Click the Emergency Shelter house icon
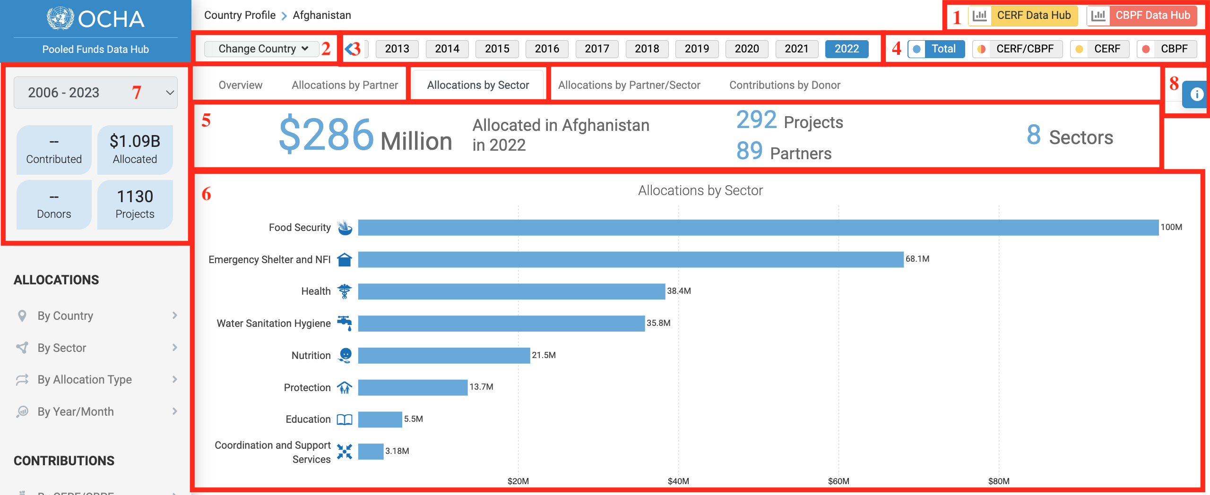Screen dimensions: 1210x495 pyautogui.click(x=345, y=259)
